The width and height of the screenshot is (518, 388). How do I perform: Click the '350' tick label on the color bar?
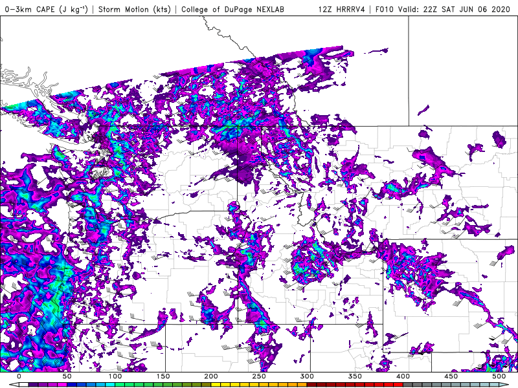coord(355,376)
